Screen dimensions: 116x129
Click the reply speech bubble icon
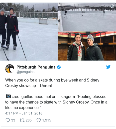(x=8, y=120)
